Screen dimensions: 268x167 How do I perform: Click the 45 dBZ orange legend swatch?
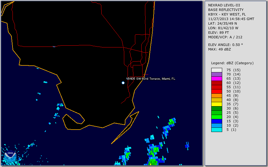(x=216, y=96)
